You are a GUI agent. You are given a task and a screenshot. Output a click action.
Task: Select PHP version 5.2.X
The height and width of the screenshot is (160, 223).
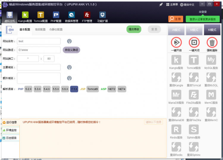click(28, 89)
